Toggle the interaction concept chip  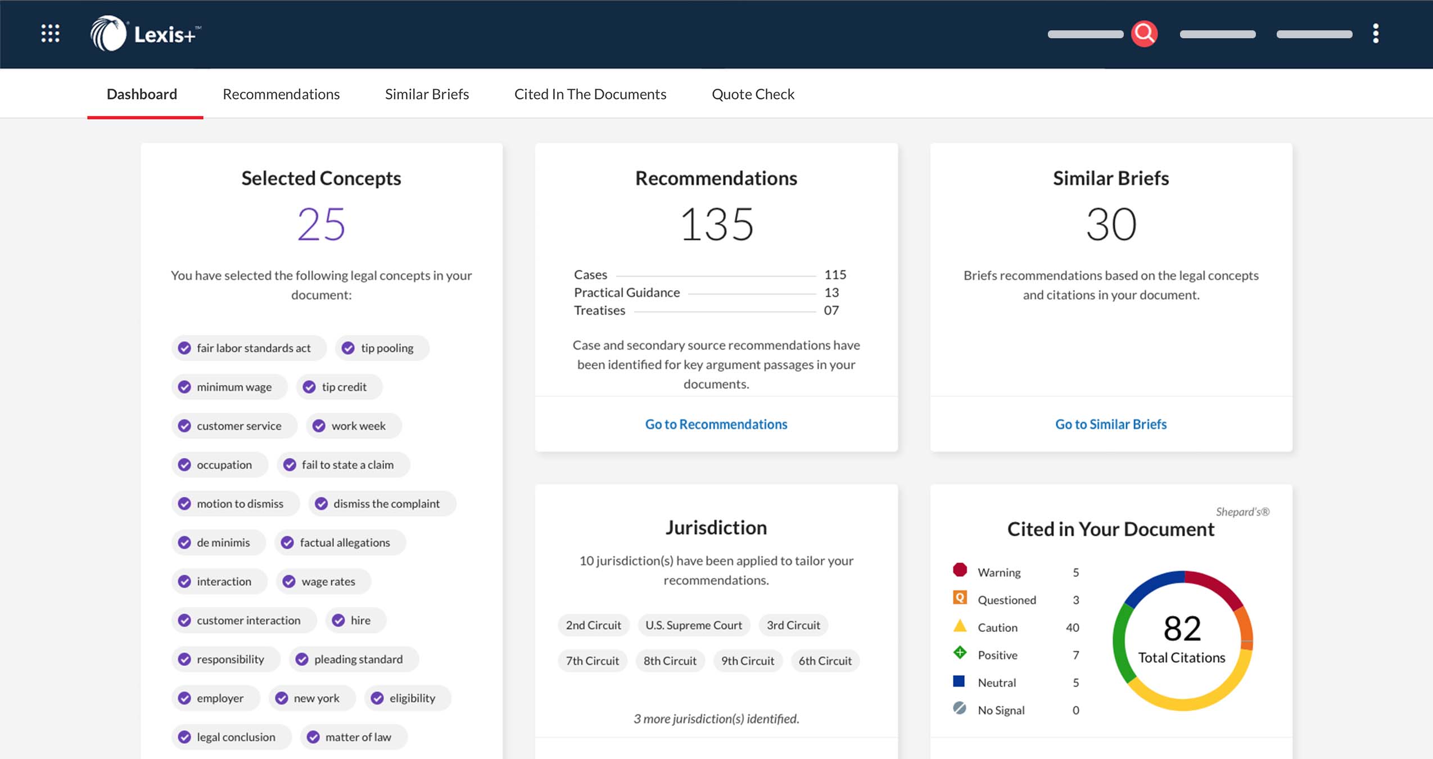coord(219,581)
